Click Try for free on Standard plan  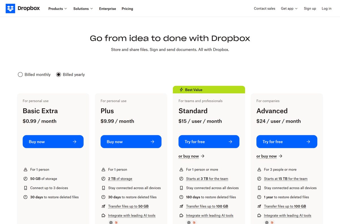tap(209, 142)
